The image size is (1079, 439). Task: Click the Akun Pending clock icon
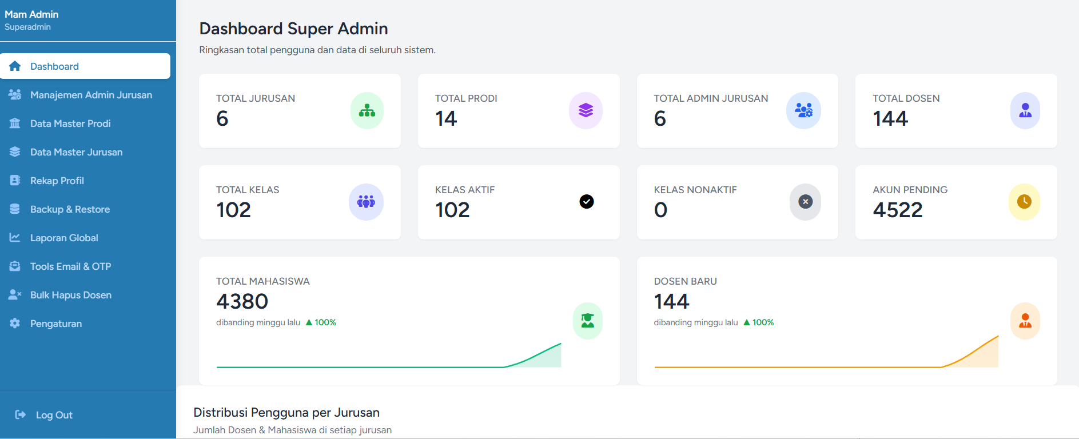click(x=1024, y=202)
